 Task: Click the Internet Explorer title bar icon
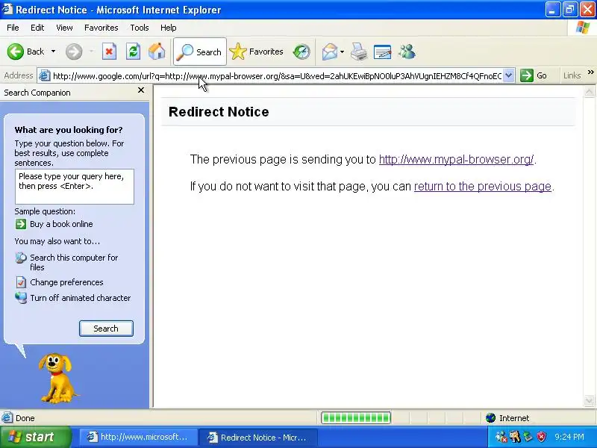(x=7, y=9)
